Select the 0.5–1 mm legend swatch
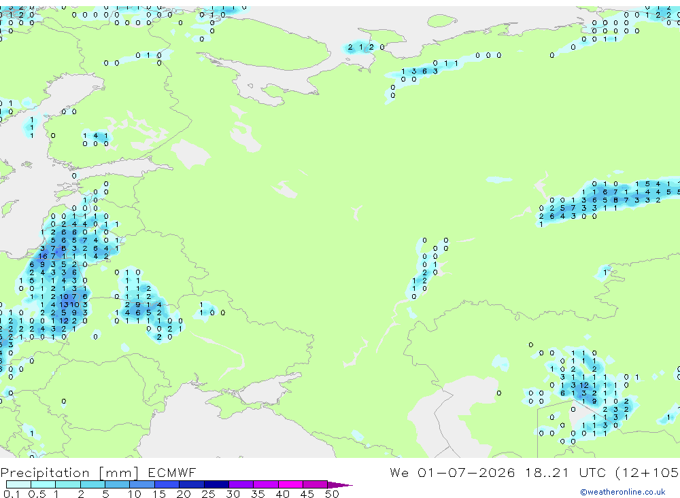The width and height of the screenshot is (680, 498). 43,484
